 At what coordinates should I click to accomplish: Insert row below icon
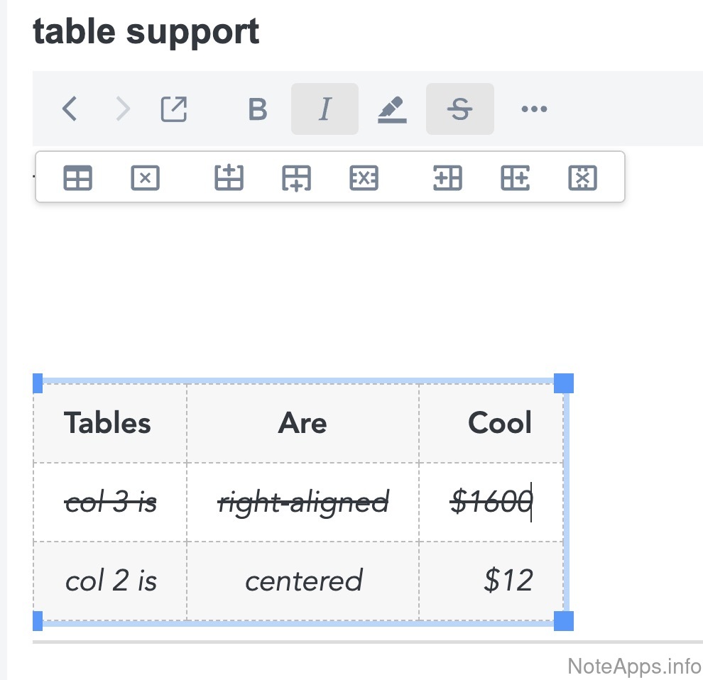click(x=296, y=177)
